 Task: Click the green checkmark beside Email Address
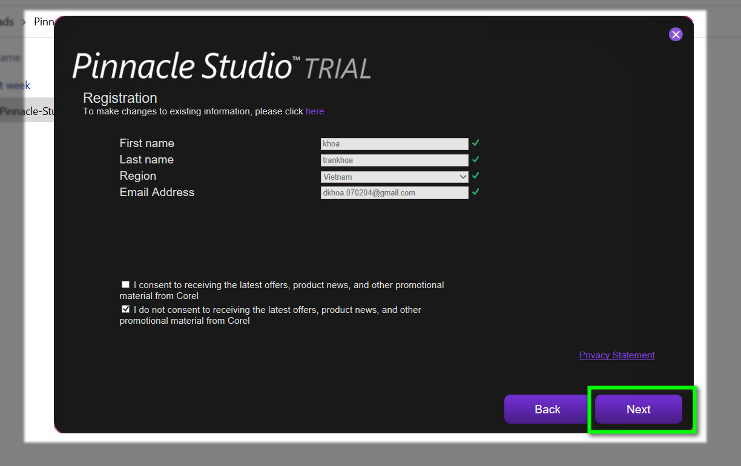(476, 192)
